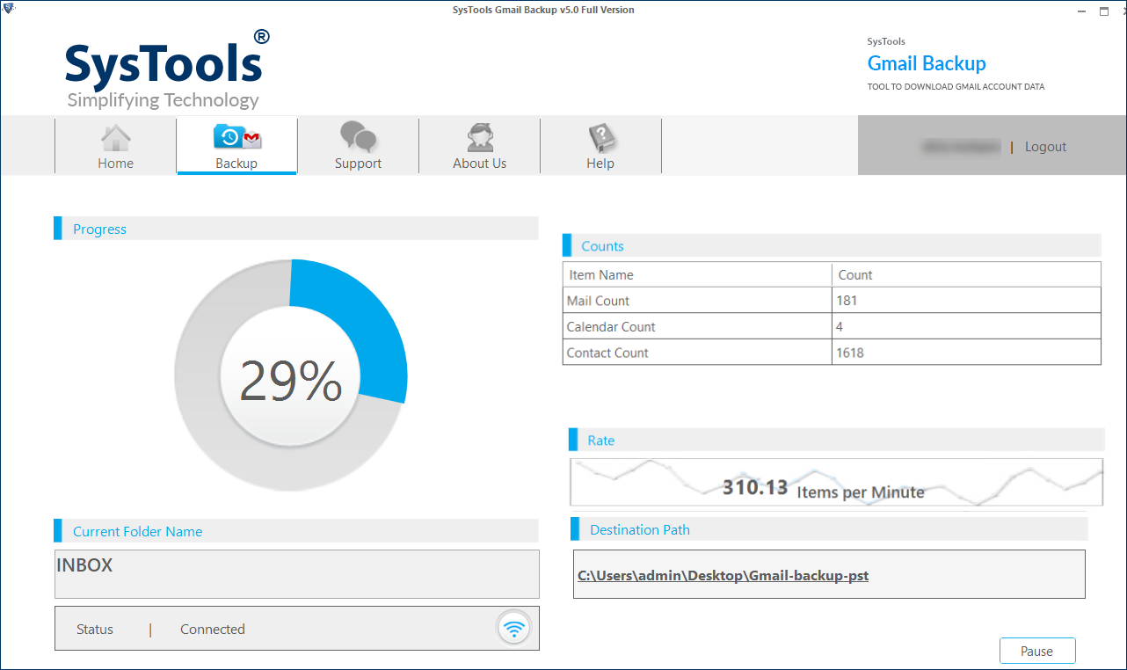Click the Progress section heading
Viewport: 1127px width, 670px height.
(99, 229)
